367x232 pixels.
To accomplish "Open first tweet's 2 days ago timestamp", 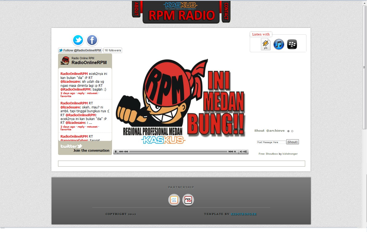I will [x=68, y=93].
